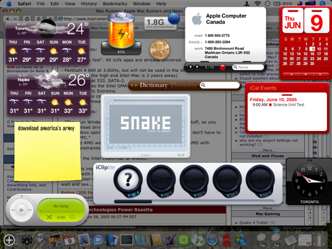This screenshot has height=249, width=332.
Task: Open the Edit menu
Action: click(54, 4)
